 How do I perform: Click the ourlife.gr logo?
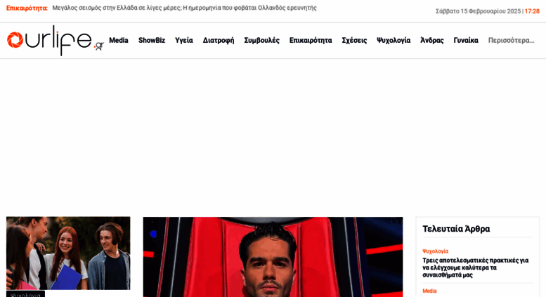55,40
